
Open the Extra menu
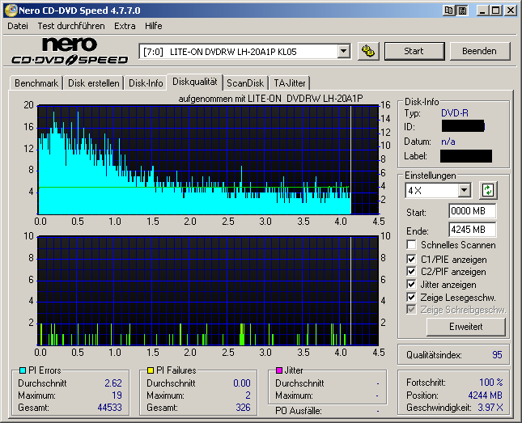[x=125, y=26]
